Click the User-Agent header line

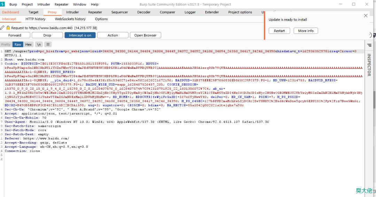(137, 122)
